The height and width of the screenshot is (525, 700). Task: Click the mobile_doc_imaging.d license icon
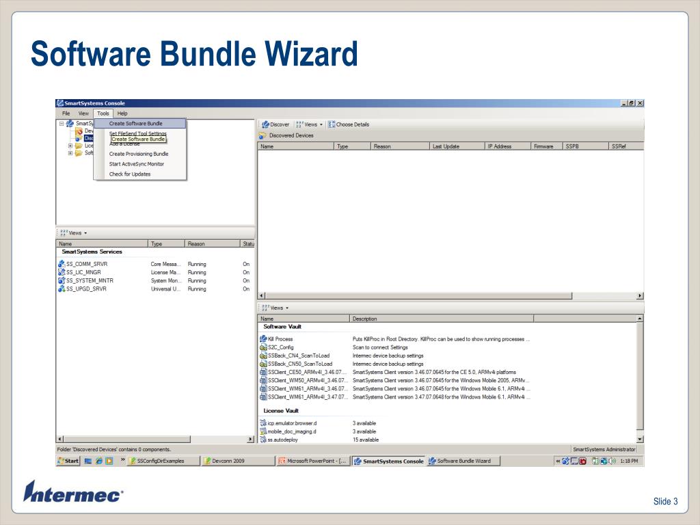(x=263, y=431)
